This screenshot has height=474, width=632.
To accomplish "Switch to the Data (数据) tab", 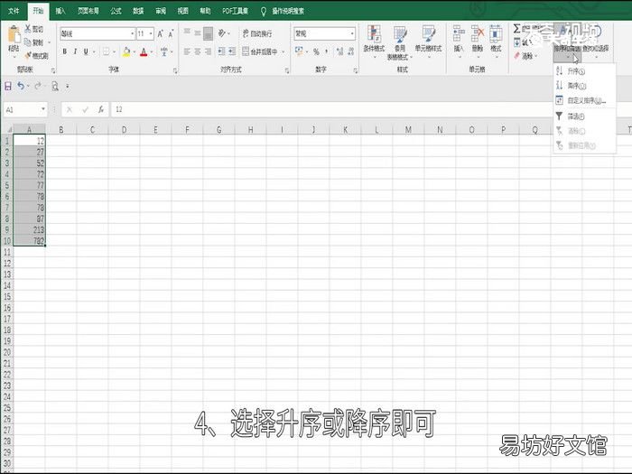I will (x=138, y=11).
